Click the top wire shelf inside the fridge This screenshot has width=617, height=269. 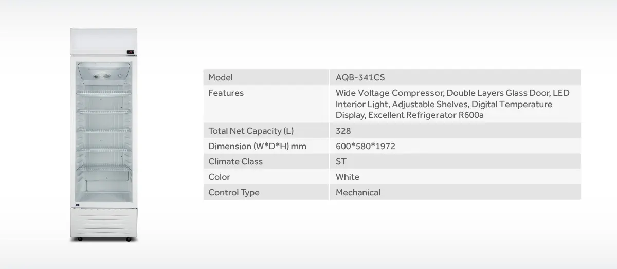click(103, 93)
